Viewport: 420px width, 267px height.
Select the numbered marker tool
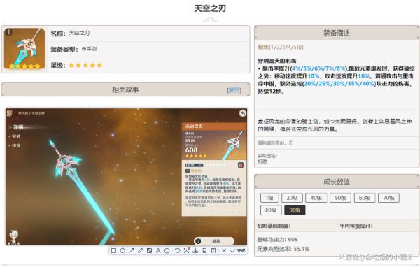[x=167, y=251]
